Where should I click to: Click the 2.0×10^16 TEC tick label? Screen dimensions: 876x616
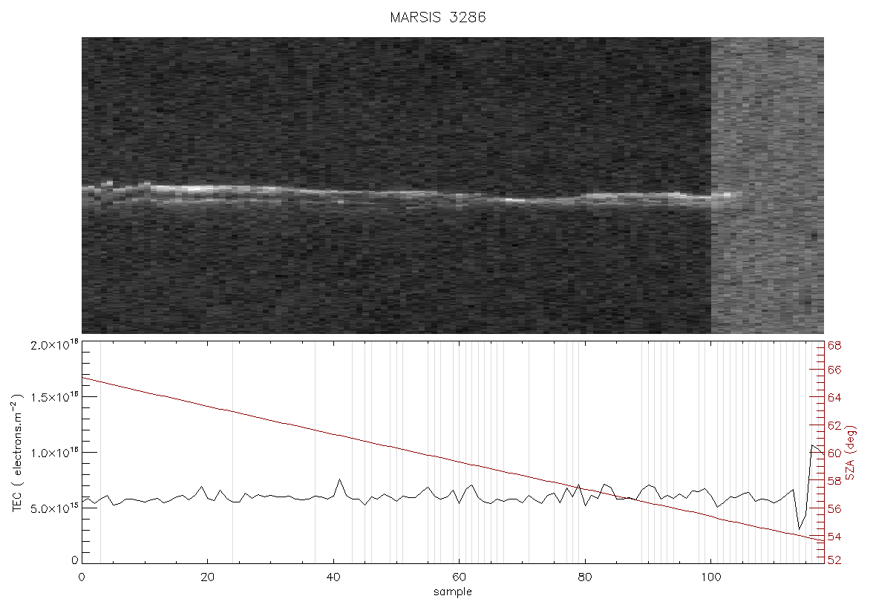tap(55, 344)
